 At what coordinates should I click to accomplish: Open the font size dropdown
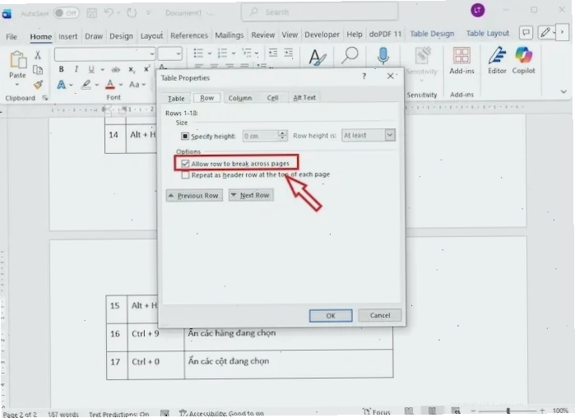click(179, 54)
